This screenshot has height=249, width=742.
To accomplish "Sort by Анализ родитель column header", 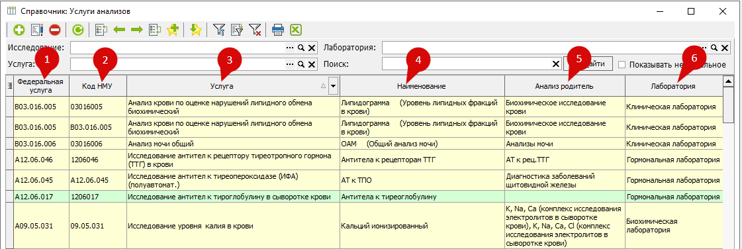I will [x=565, y=86].
